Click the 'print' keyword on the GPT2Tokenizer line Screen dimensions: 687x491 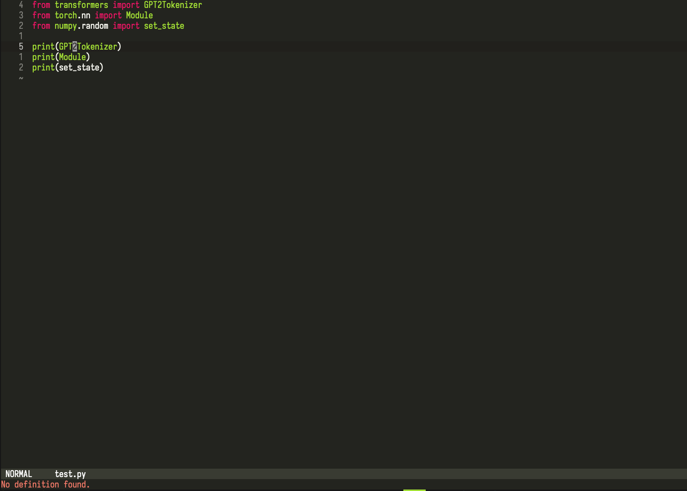pyautogui.click(x=43, y=47)
